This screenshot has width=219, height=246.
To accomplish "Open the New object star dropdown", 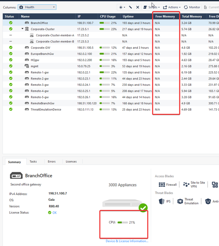I will [x=122, y=7].
